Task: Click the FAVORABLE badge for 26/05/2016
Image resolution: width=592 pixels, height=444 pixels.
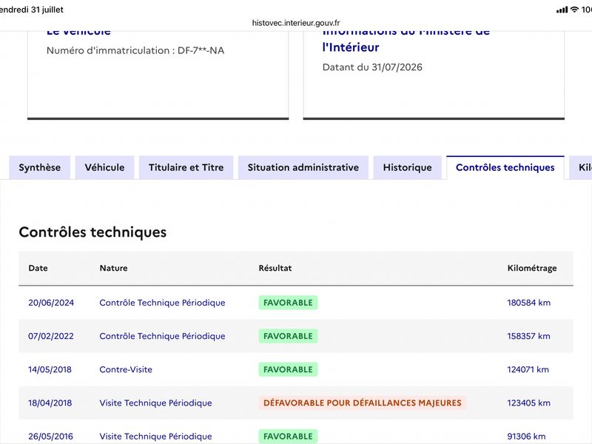Action: [288, 436]
